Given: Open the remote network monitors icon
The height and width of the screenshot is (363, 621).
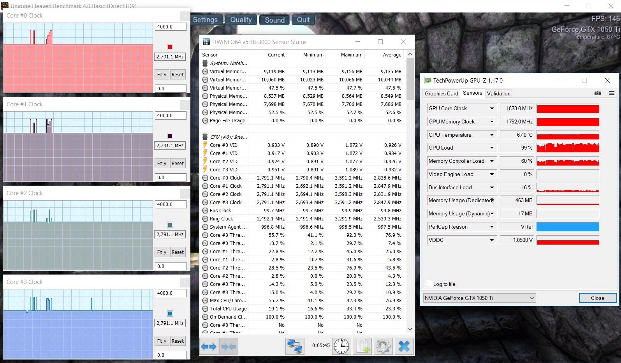Looking at the screenshot, I should tap(295, 346).
